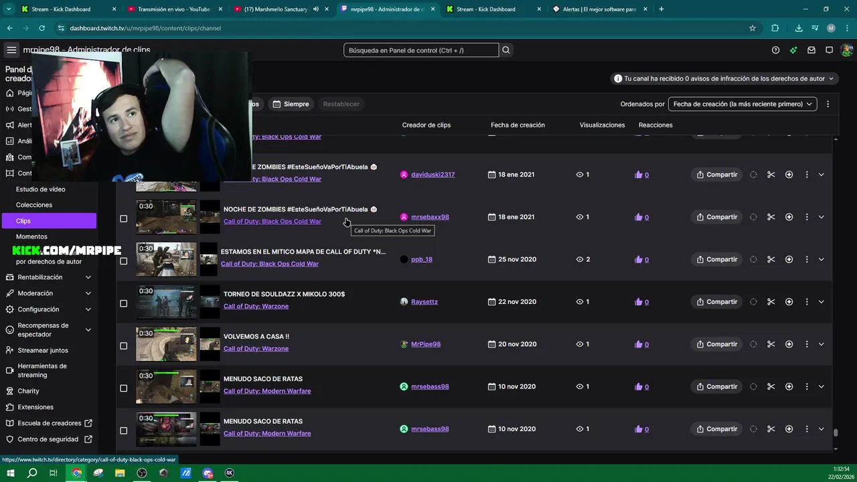Open Chrome downloads icon in toolbar
Screen dimensions: 857x482
pyautogui.click(x=799, y=28)
